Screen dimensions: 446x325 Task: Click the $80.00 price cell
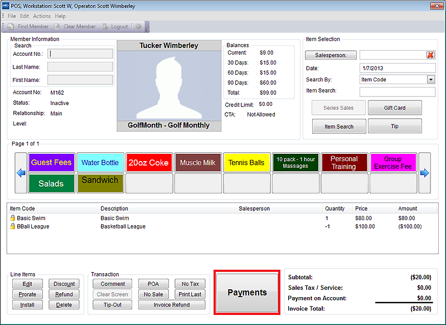(x=363, y=218)
